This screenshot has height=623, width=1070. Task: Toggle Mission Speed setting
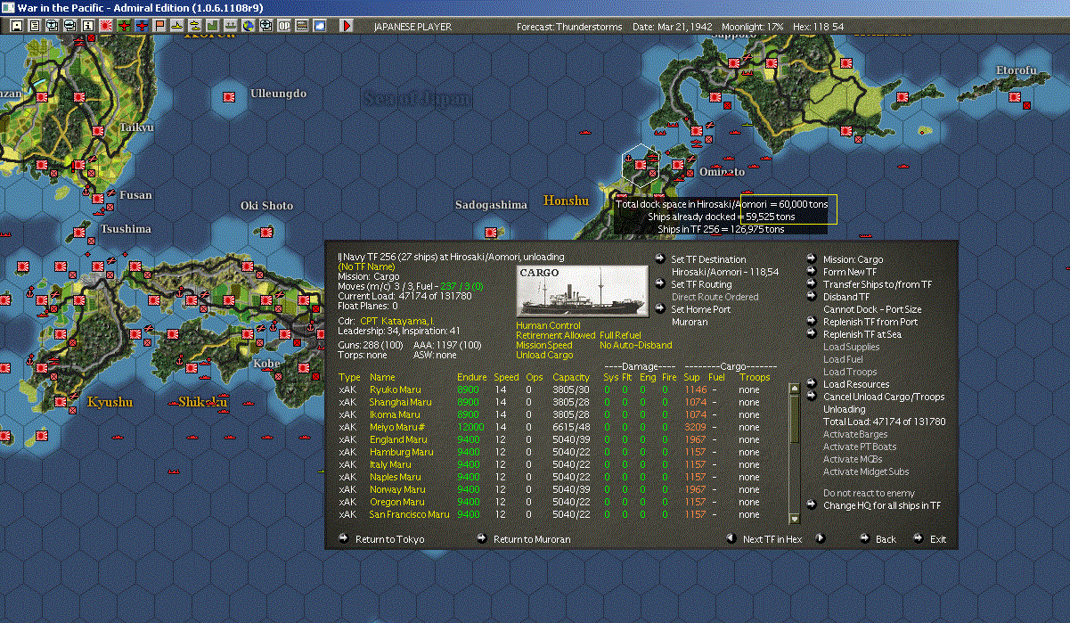544,345
